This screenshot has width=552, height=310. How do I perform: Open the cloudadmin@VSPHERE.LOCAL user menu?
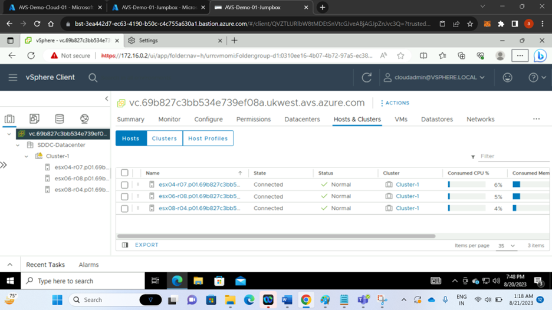[435, 77]
